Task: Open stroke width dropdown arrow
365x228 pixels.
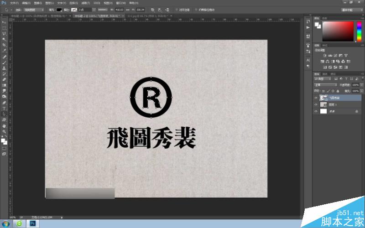Action: click(94, 10)
